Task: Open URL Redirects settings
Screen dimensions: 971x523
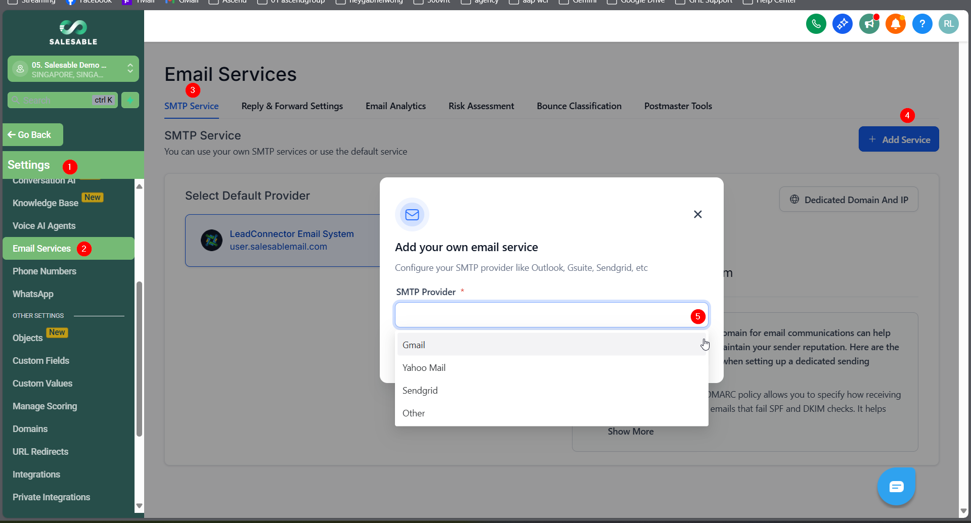Action: [40, 452]
